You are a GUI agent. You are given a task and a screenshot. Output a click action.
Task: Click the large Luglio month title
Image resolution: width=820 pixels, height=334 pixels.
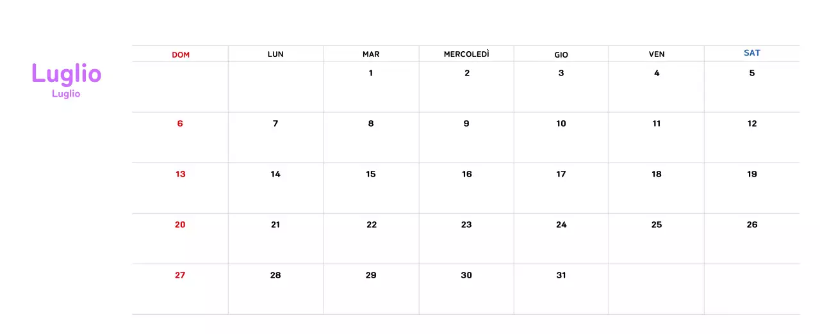coord(67,74)
